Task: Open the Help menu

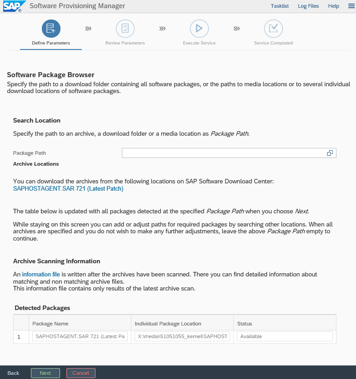Action: [x=333, y=6]
